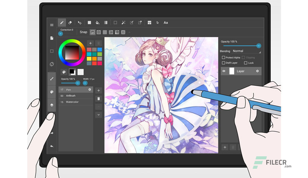Image resolution: width=308 pixels, height=178 pixels.
Task: Pick the Panel divide tool
Action: [150, 23]
